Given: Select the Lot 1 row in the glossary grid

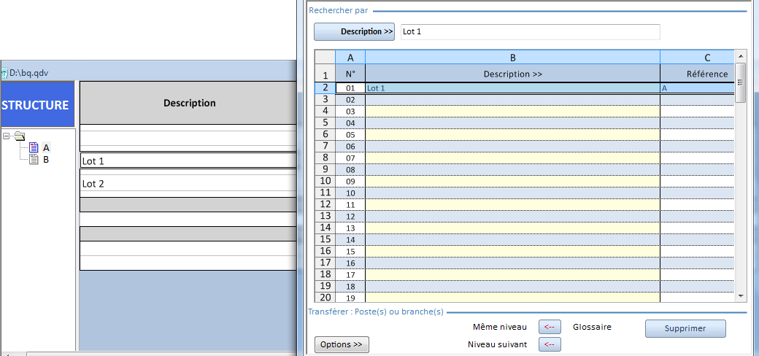Looking at the screenshot, I should click(x=512, y=88).
